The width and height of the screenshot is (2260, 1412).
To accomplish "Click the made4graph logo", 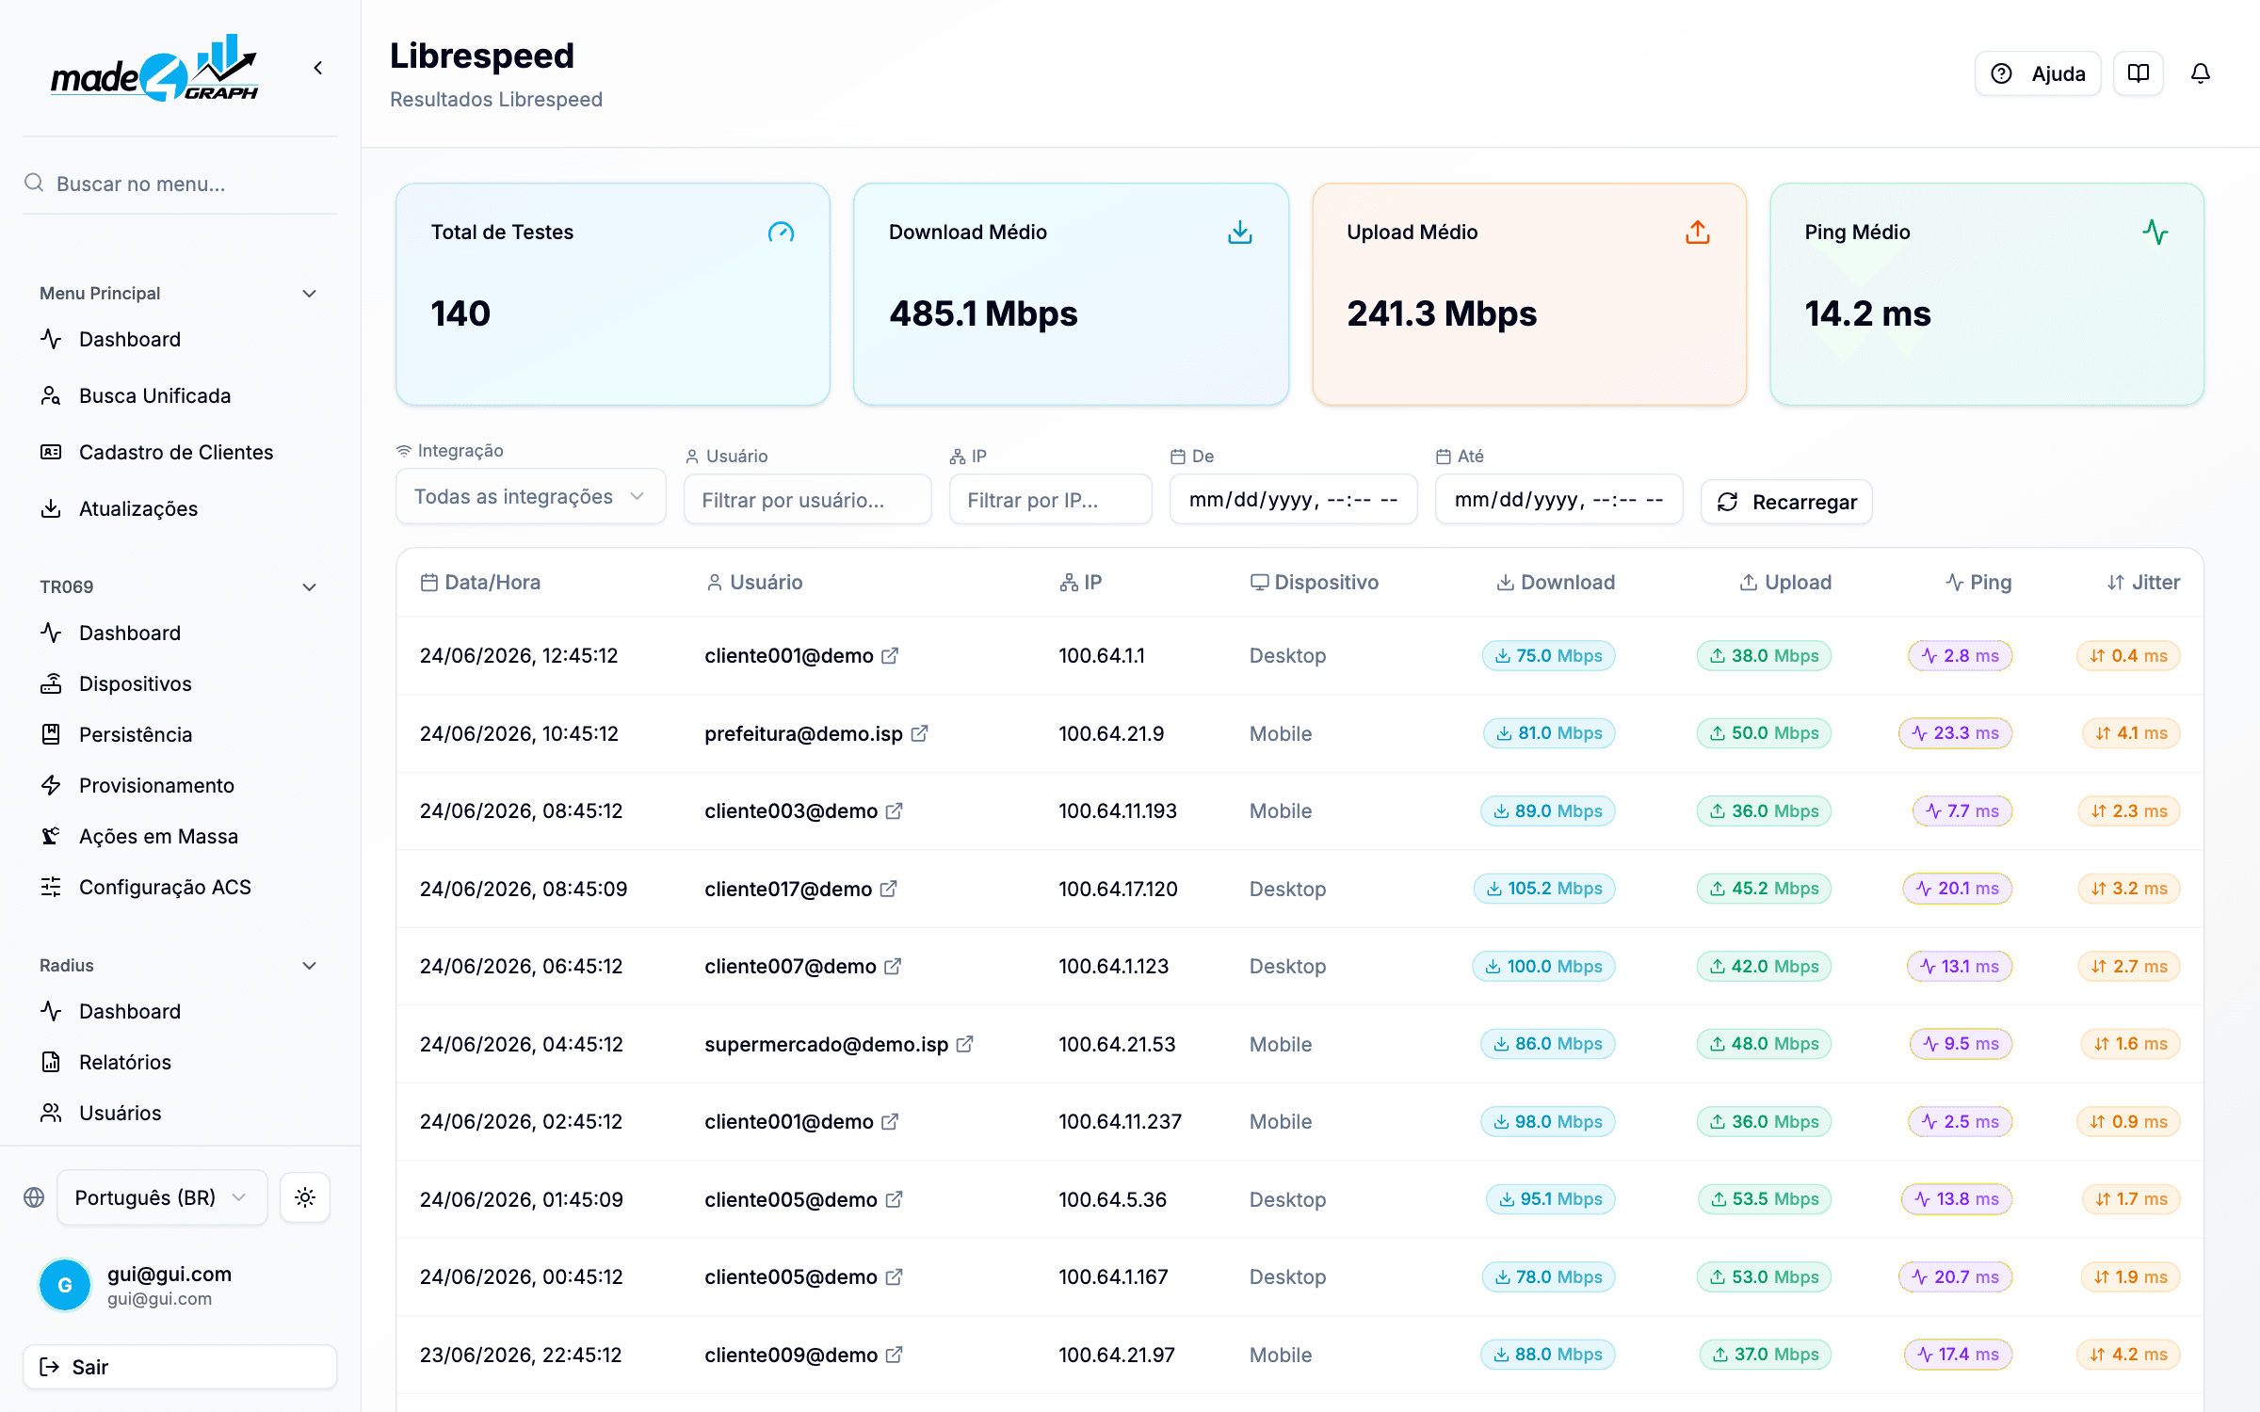I will 154,68.
